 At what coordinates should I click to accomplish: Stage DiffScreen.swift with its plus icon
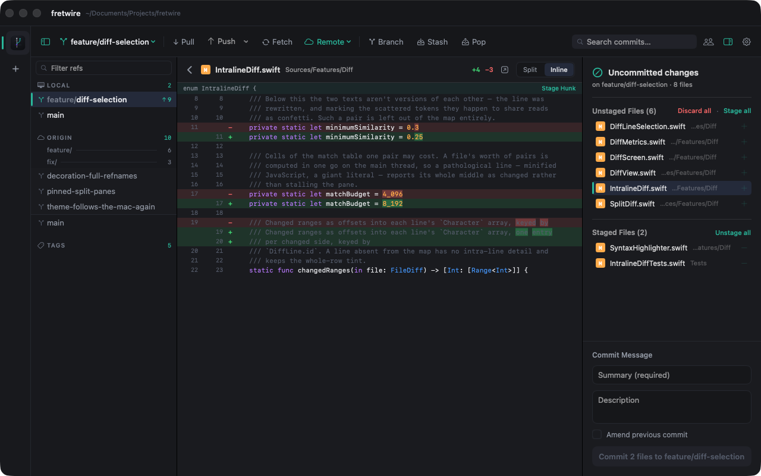pyautogui.click(x=744, y=157)
